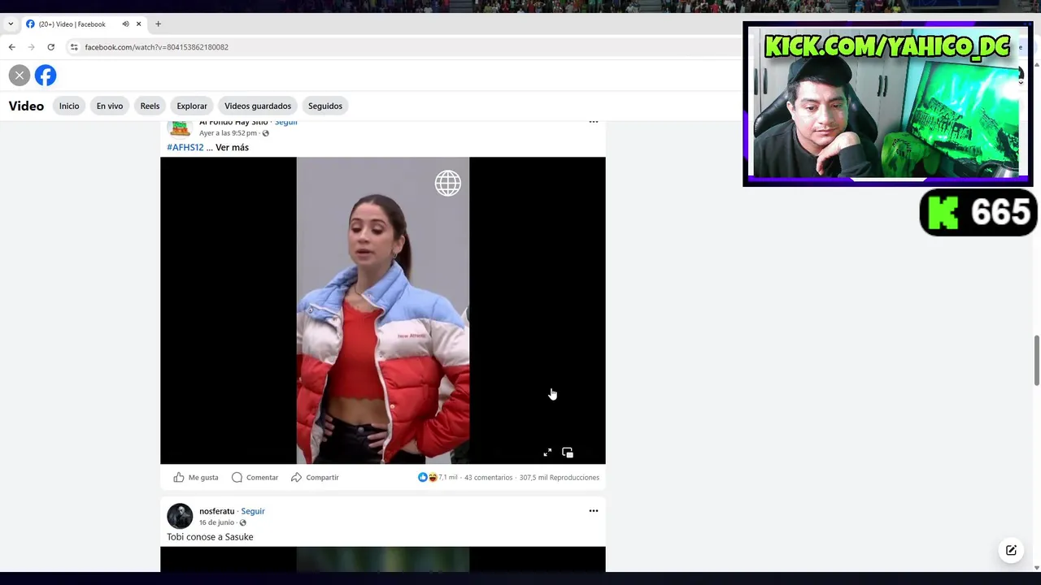Switch to En vivo tab
Image resolution: width=1041 pixels, height=585 pixels.
[x=110, y=106]
